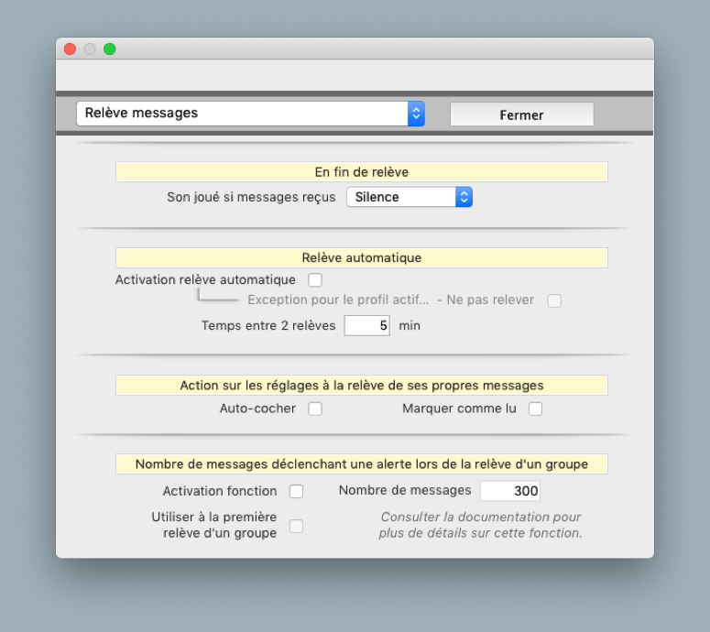Image resolution: width=710 pixels, height=632 pixels.
Task: Open the Relève messages section dropdown
Action: pos(250,114)
